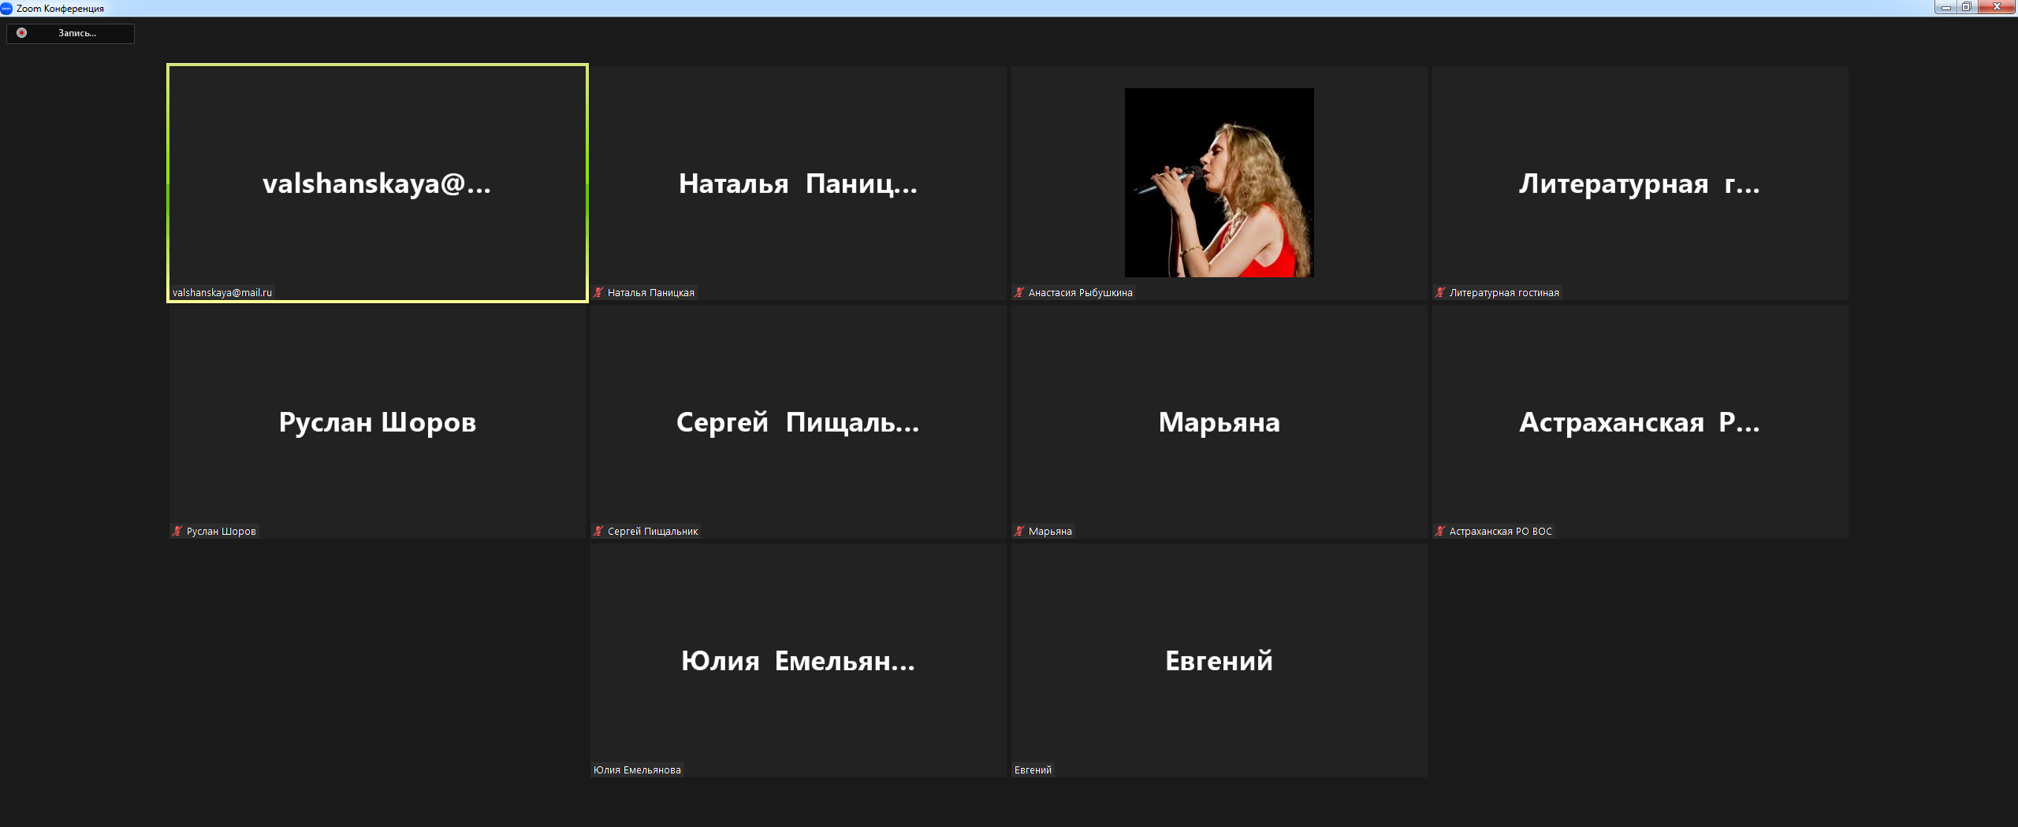Click the Юлия Емельянова name label
Viewport: 2018px width, 827px height.
click(637, 770)
